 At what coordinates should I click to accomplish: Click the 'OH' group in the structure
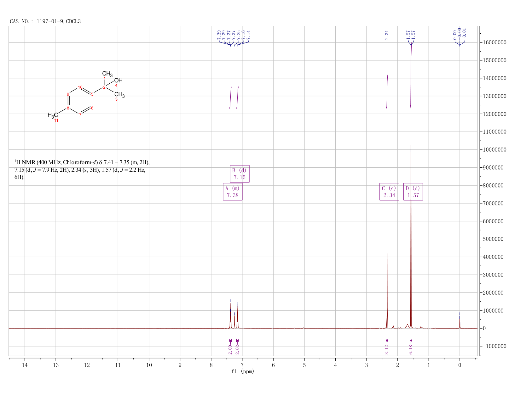(118, 81)
